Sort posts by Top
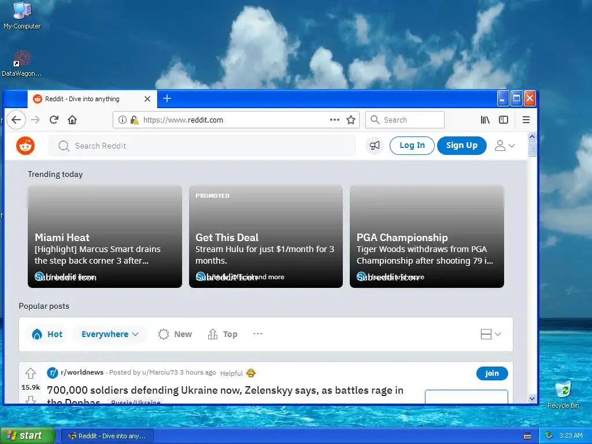The width and height of the screenshot is (592, 444). pos(223,334)
